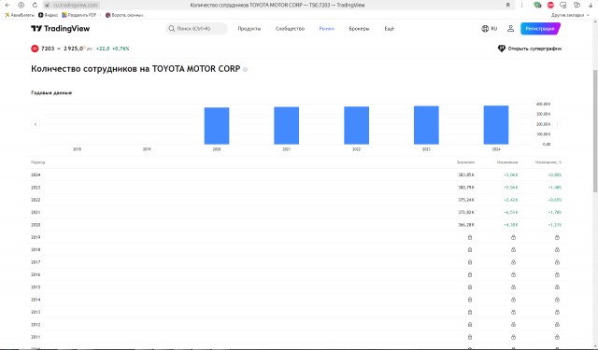The width and height of the screenshot is (598, 350).
Task: Click the 2019 row change lock icon
Action: click(x=513, y=237)
